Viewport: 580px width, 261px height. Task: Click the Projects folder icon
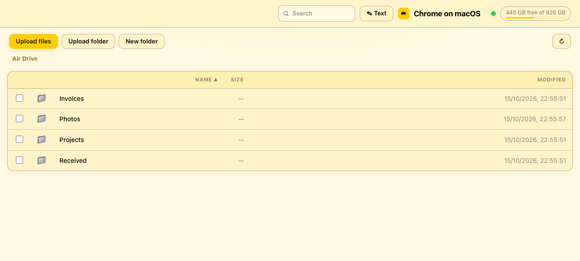[42, 140]
